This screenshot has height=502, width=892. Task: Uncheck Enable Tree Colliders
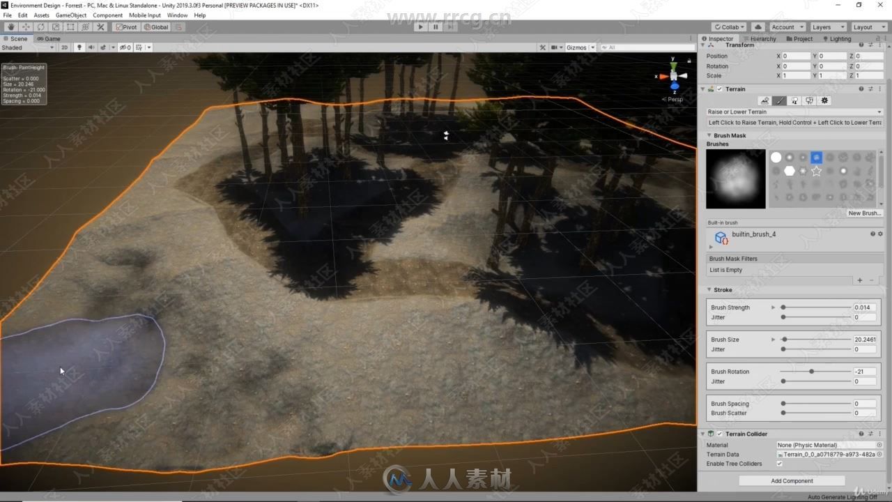tap(779, 464)
